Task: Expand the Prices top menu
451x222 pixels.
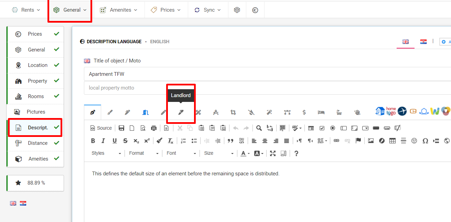Action: point(166,10)
